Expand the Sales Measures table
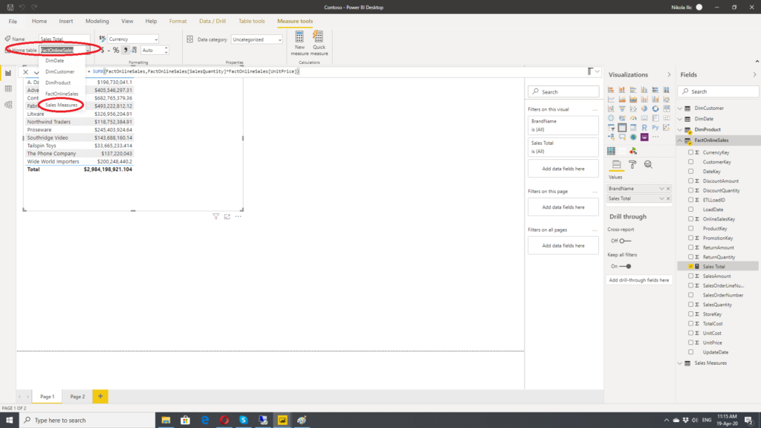 pyautogui.click(x=680, y=363)
